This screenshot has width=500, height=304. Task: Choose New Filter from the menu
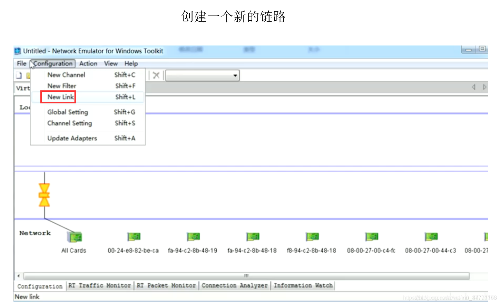pos(88,86)
